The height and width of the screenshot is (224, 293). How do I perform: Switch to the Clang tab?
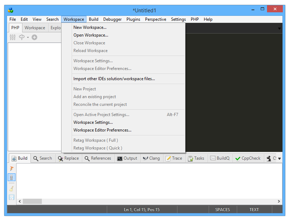pos(151,158)
